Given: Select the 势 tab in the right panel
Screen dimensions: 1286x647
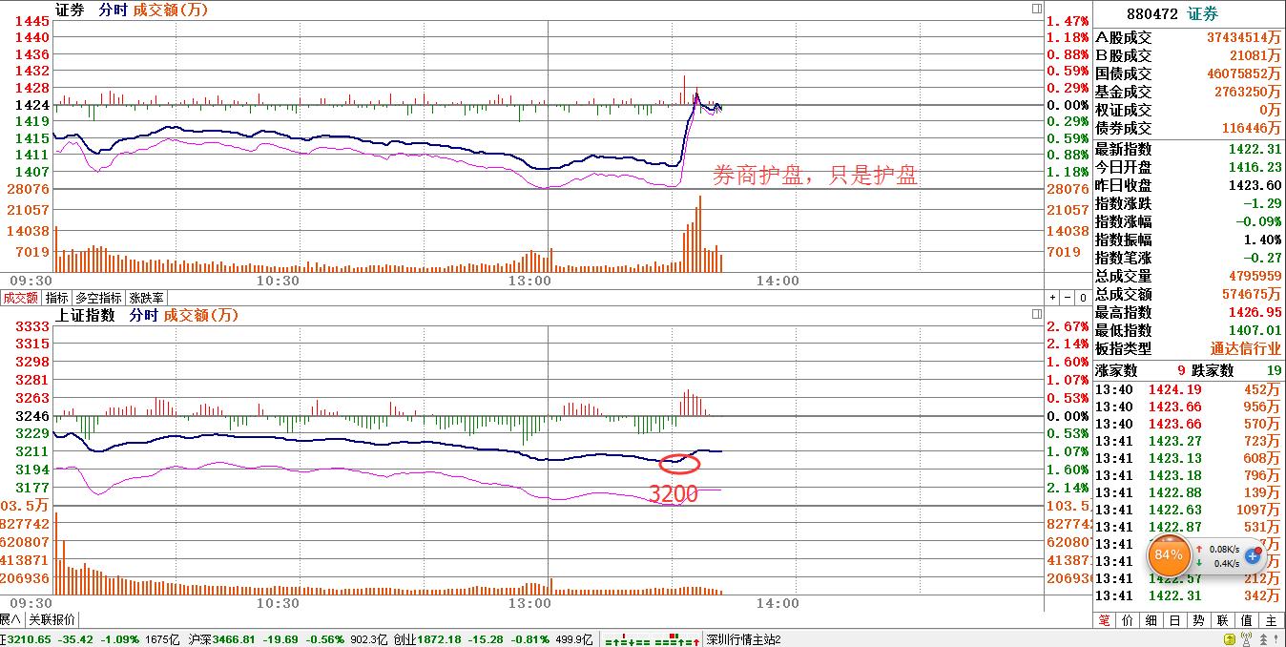Looking at the screenshot, I should coord(1199,620).
